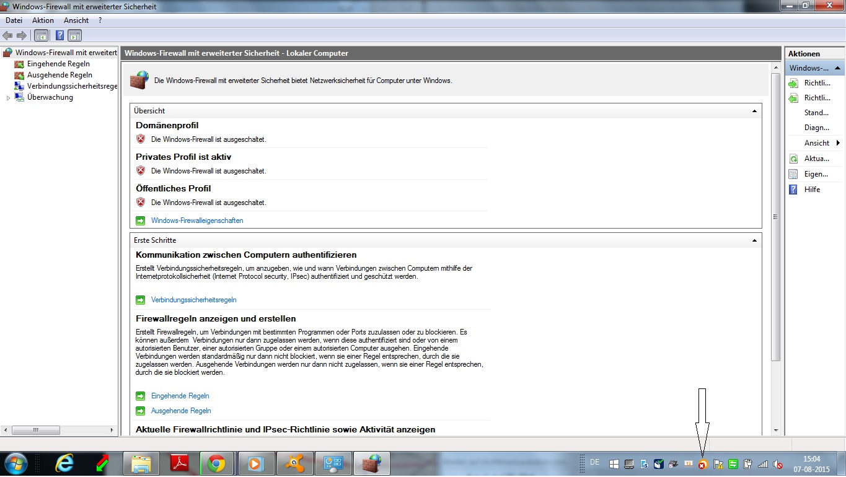Image resolution: width=846 pixels, height=477 pixels.
Task: Open Eigen... properties action
Action: (x=815, y=174)
